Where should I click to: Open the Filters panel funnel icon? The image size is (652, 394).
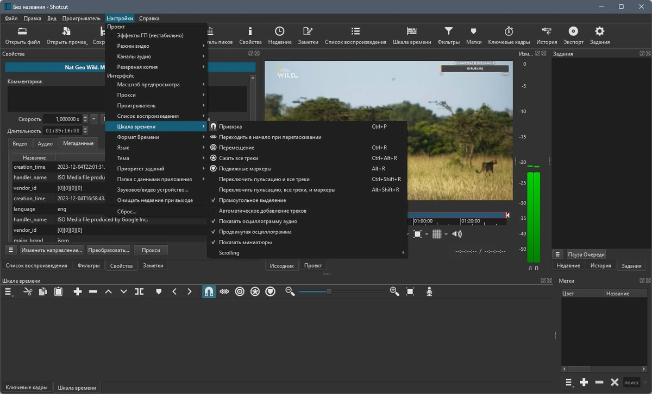pos(448,31)
